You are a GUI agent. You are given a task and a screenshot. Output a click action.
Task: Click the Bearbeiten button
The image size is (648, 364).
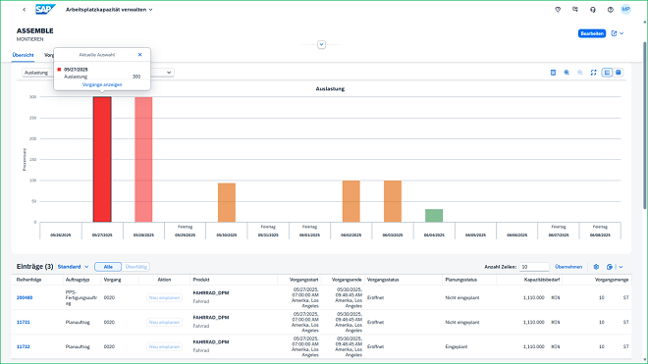pos(592,33)
